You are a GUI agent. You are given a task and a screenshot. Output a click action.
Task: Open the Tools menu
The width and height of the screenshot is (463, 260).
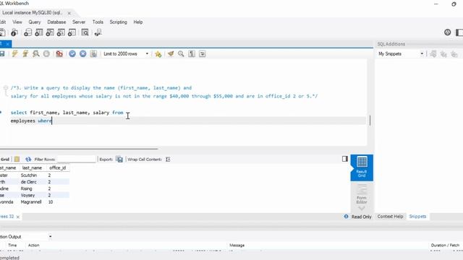pos(98,22)
